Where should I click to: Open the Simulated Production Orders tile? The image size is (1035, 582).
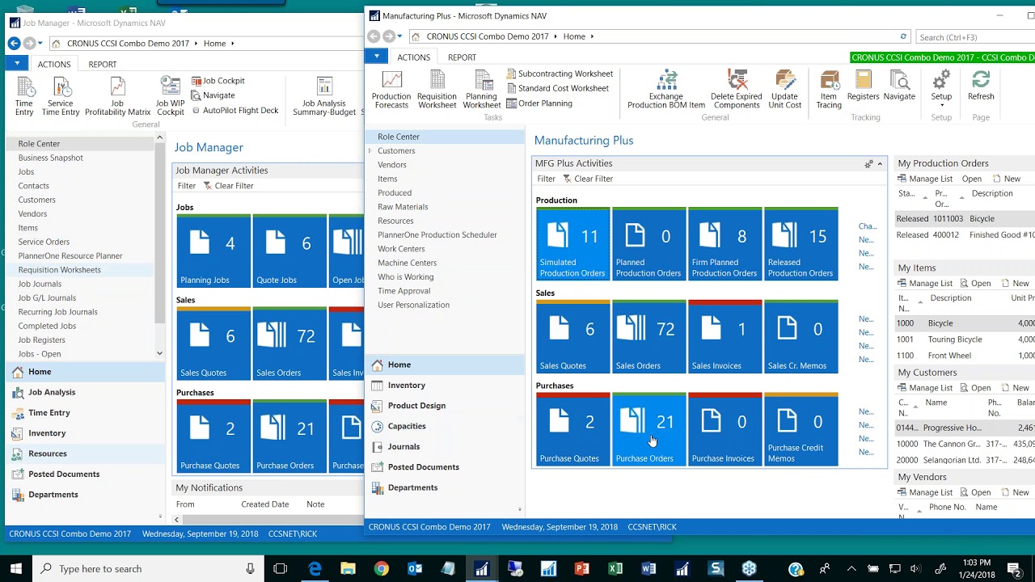[572, 244]
